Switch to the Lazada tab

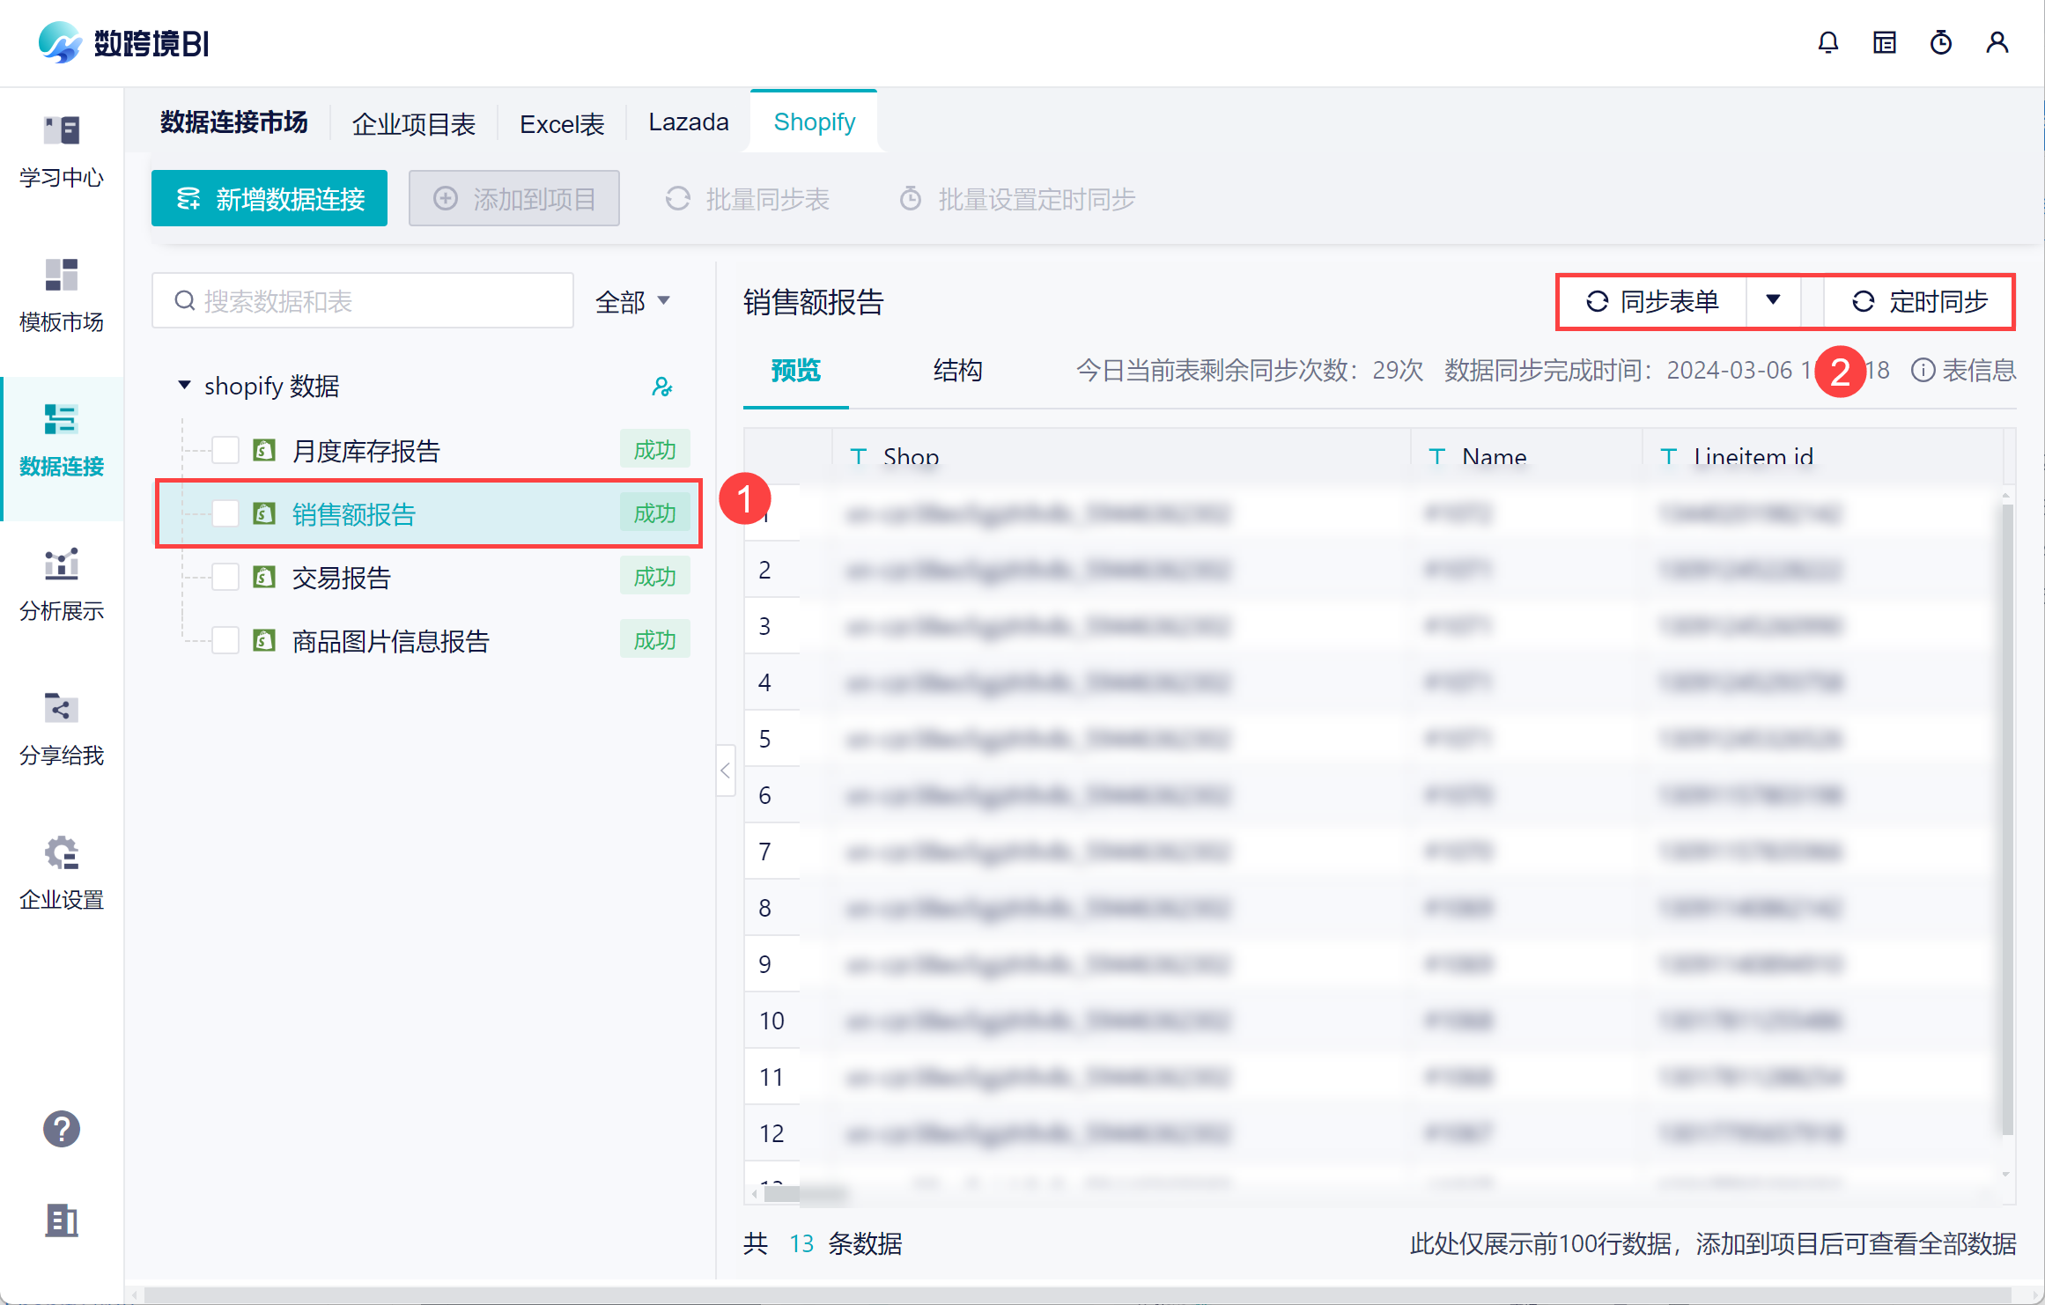coord(688,122)
